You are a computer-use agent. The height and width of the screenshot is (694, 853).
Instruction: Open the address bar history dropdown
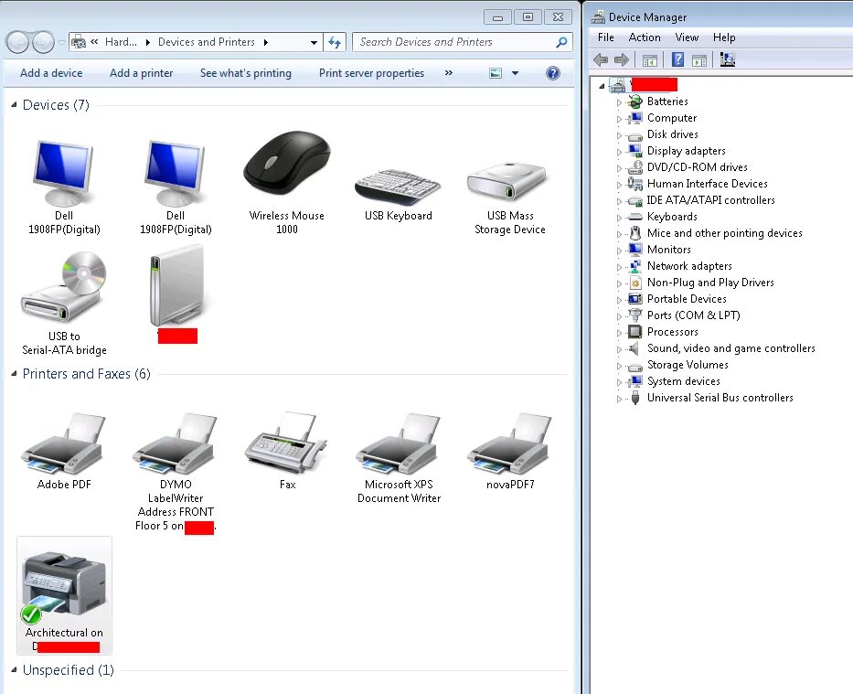(314, 42)
